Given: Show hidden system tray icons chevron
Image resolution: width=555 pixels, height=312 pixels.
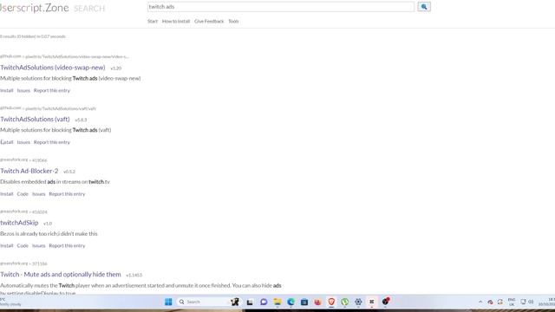Looking at the screenshot, I should [480, 302].
